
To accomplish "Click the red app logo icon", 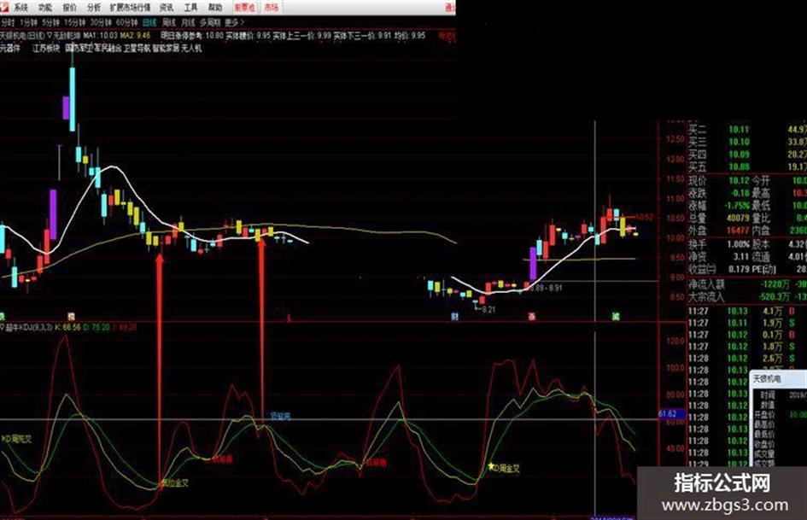I will (x=4, y=7).
